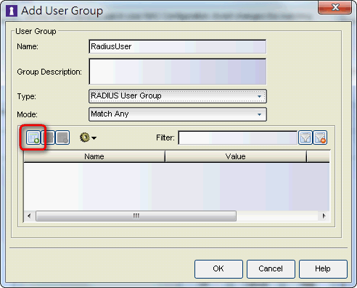This screenshot has width=357, height=288.
Task: Open the gear tools dropdown menu
Action: point(88,137)
